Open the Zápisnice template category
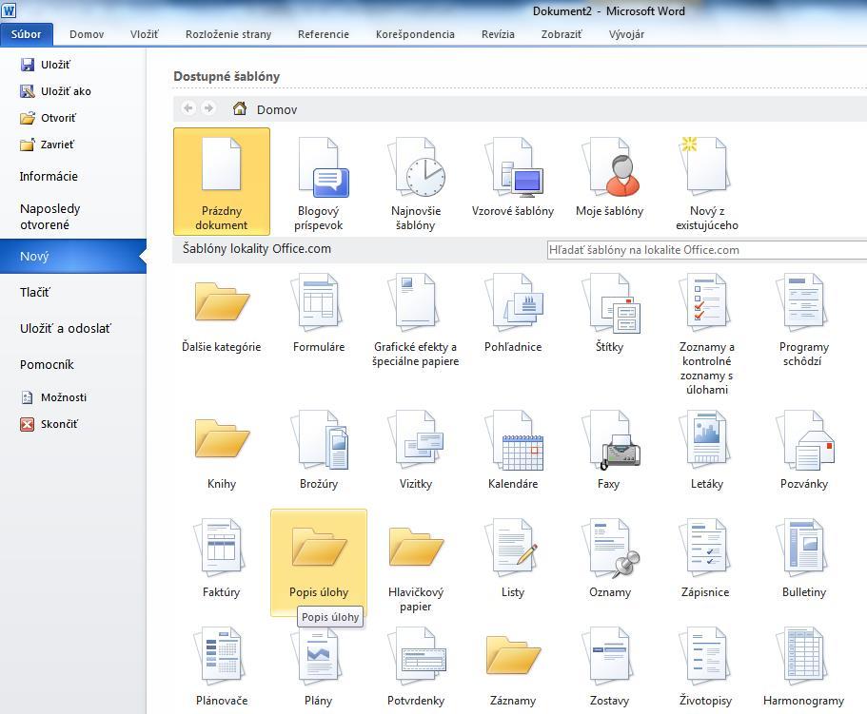Screen dimensions: 867x714 point(707,559)
